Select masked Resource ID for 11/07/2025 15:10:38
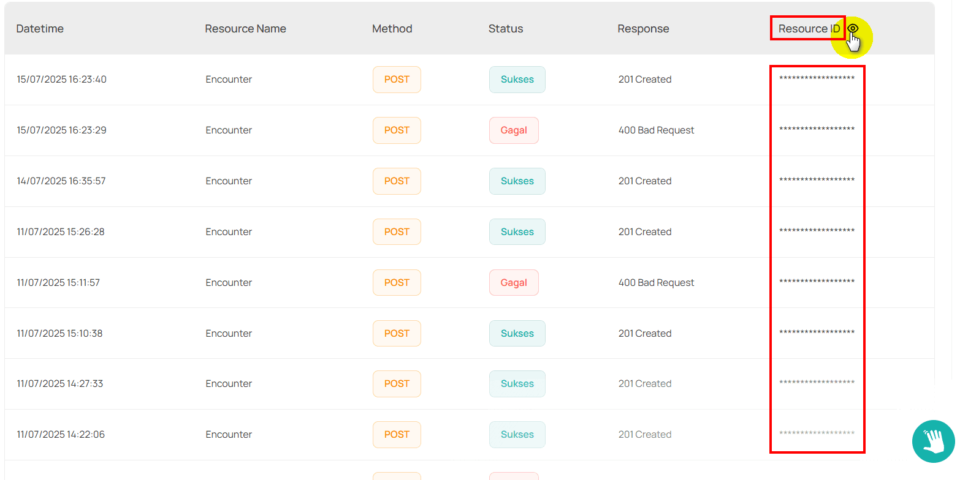 (817, 332)
